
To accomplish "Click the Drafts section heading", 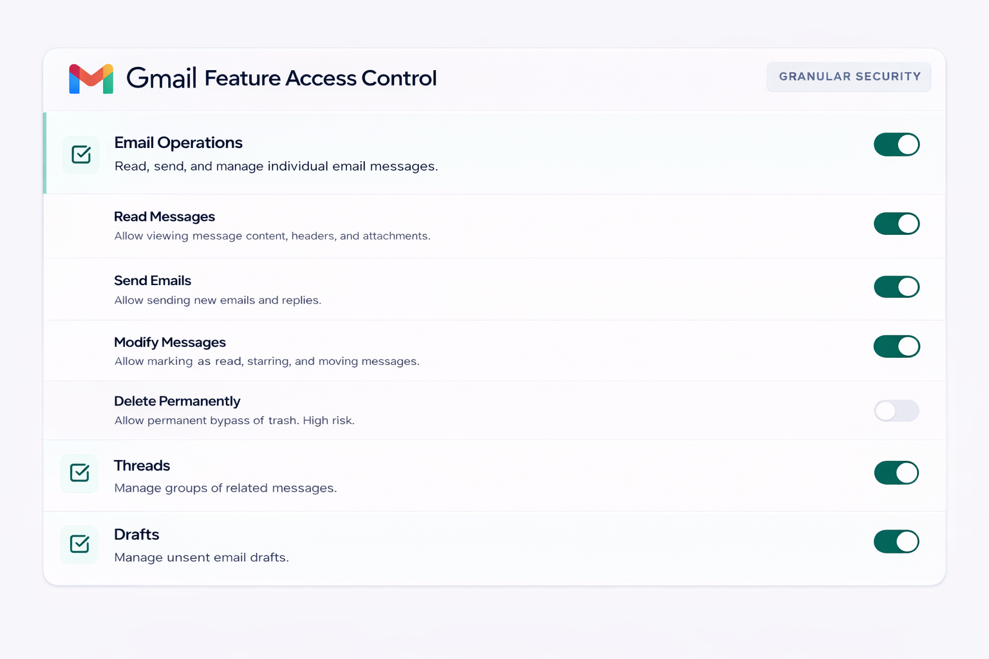I will 137,535.
